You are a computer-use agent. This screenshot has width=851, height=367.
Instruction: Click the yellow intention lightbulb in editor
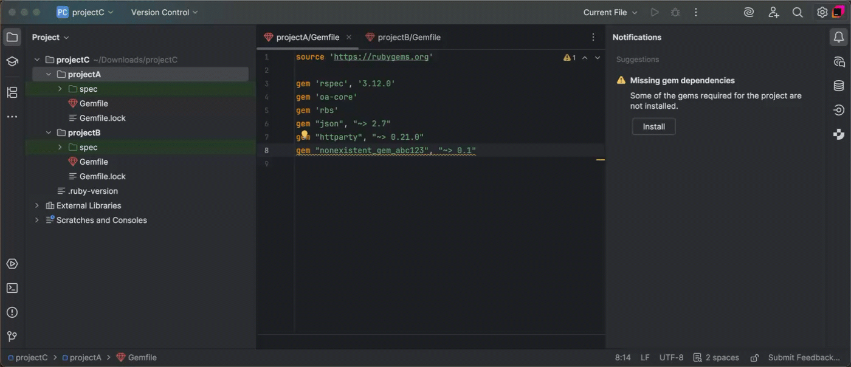[x=305, y=134]
